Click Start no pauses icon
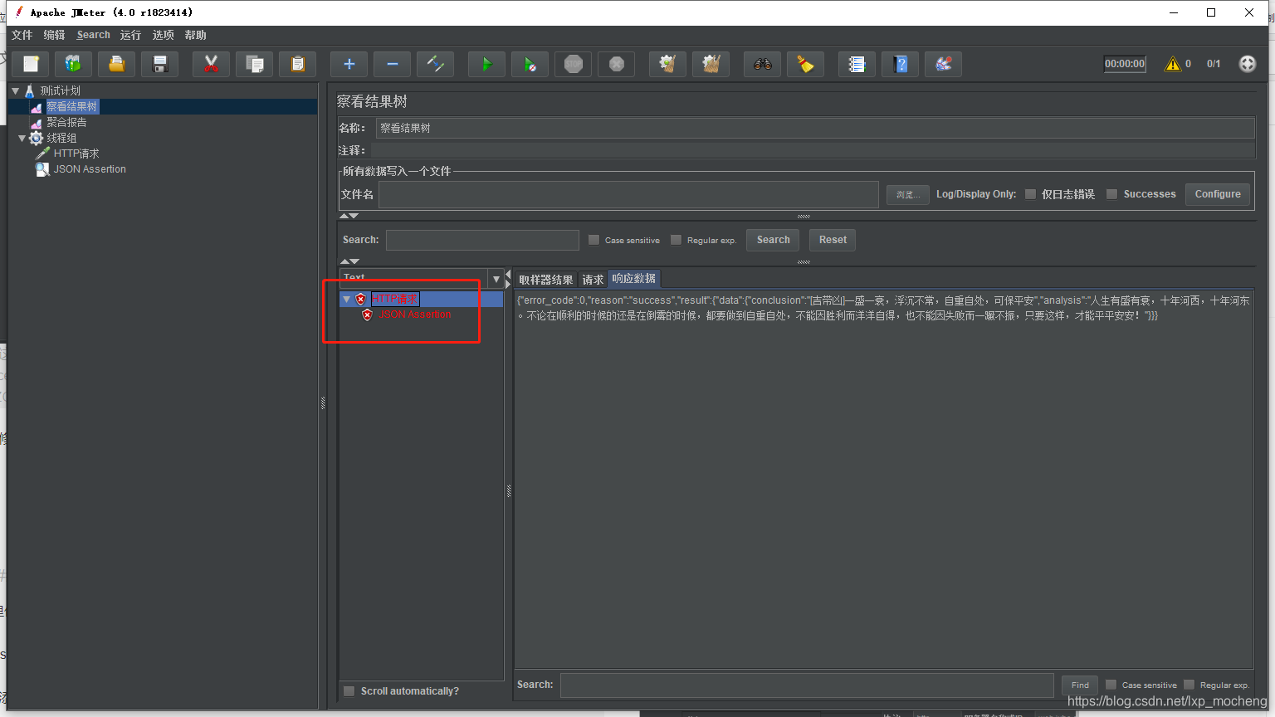Viewport: 1275px width, 717px height. coord(530,64)
